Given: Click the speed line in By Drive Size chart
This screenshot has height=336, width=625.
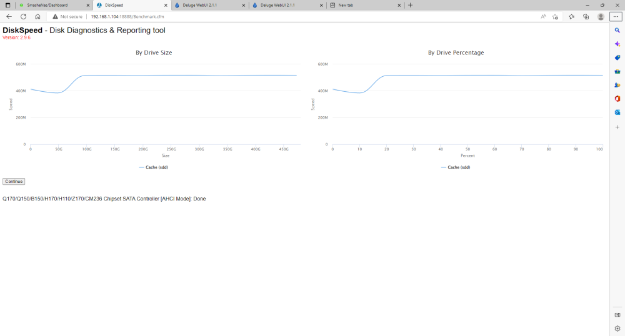Looking at the screenshot, I should (x=163, y=76).
